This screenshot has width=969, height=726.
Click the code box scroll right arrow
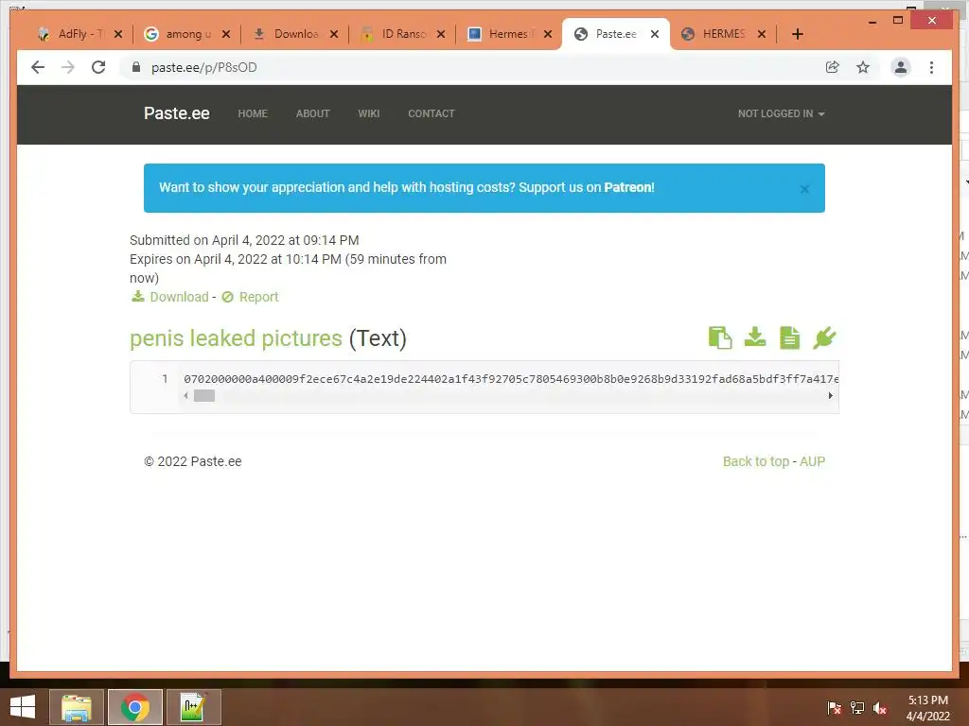(x=831, y=396)
